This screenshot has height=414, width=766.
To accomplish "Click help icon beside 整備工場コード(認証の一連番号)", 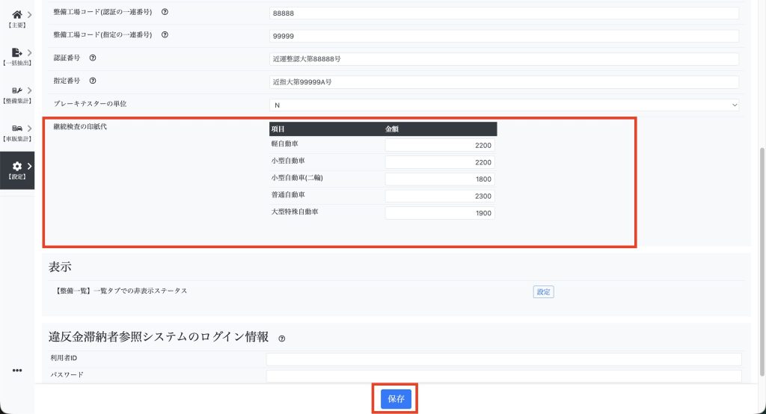I will [165, 12].
